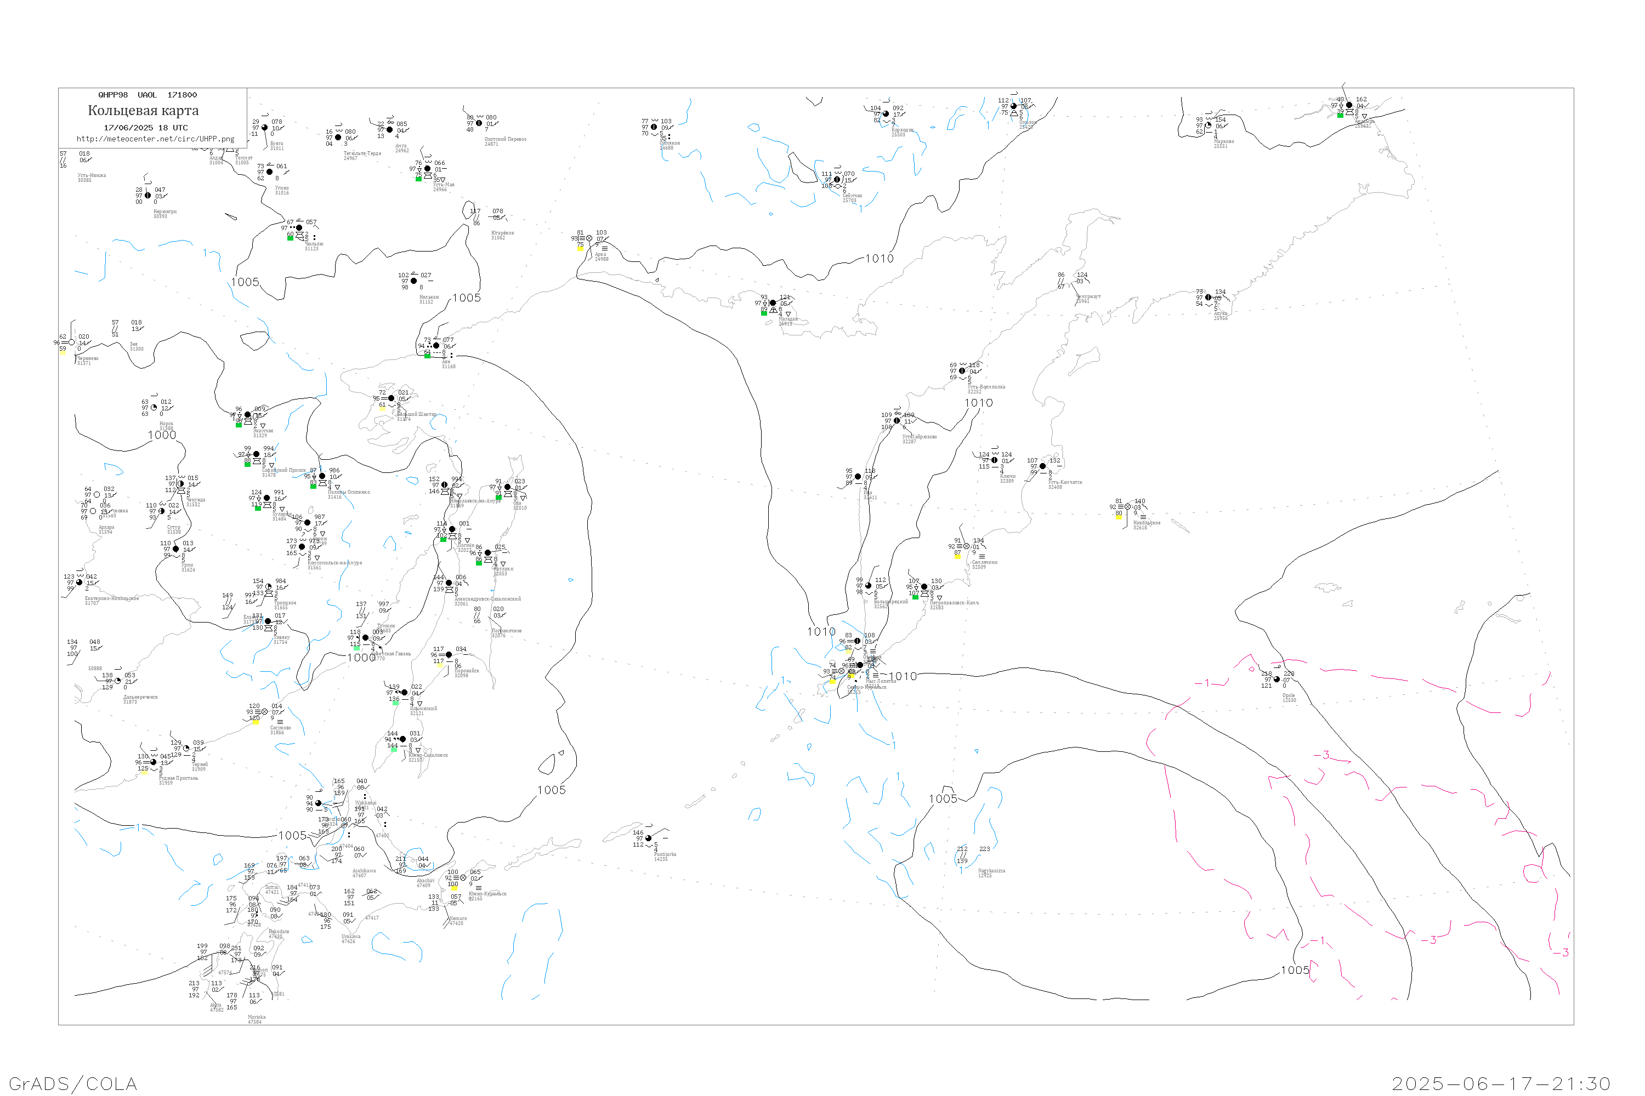Click the Нерюнгри station cloud circle symbol
Image resolution: width=1645 pixels, height=1096 pixels.
pos(148,196)
